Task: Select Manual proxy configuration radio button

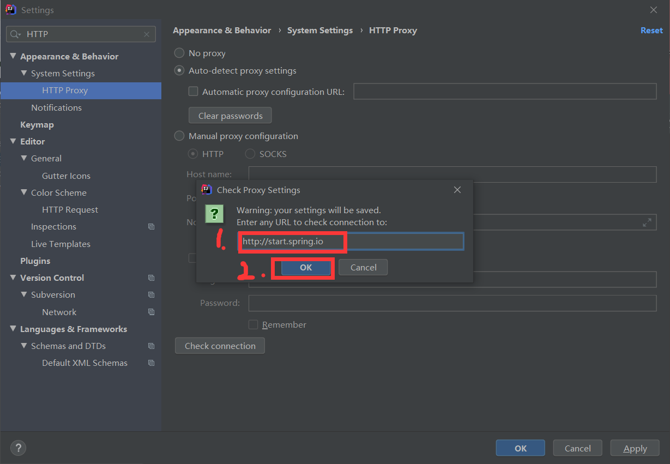Action: point(179,136)
